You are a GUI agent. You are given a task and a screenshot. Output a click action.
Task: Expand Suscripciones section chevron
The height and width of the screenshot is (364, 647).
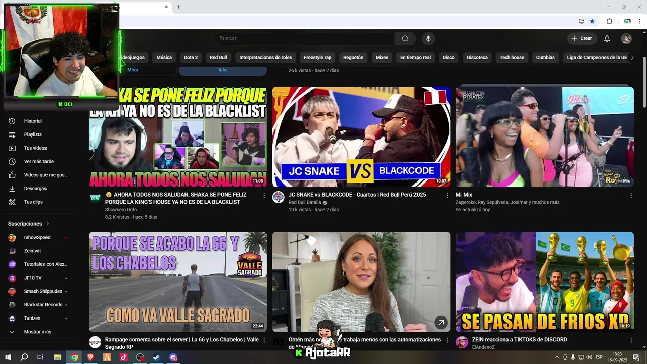tap(48, 224)
